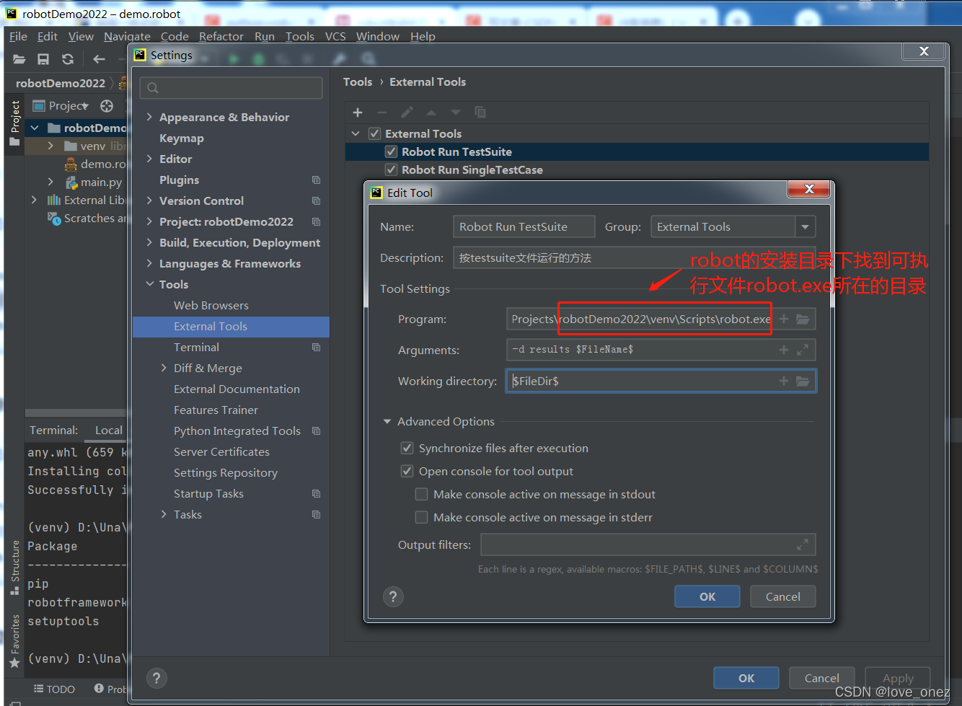Expand the Appearance & Behavior settings node
Screen dimensions: 962x706
149,116
